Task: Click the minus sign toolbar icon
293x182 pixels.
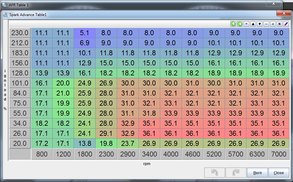Action: tap(266, 24)
